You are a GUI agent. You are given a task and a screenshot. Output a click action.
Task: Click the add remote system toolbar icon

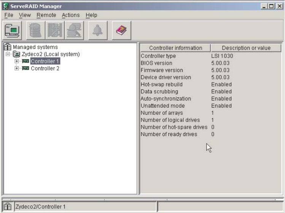(x=12, y=30)
